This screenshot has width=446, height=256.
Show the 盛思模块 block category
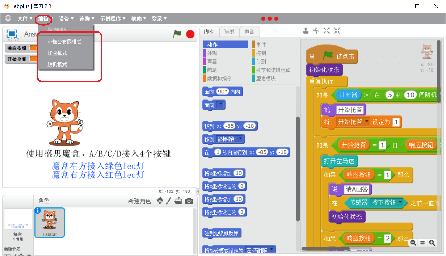click(x=265, y=78)
